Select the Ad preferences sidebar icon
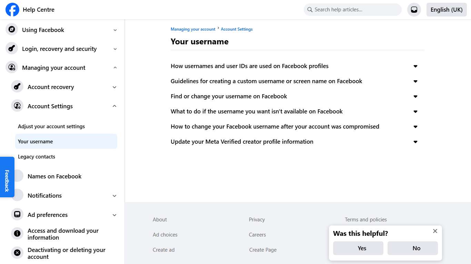471x264 pixels. click(17, 214)
